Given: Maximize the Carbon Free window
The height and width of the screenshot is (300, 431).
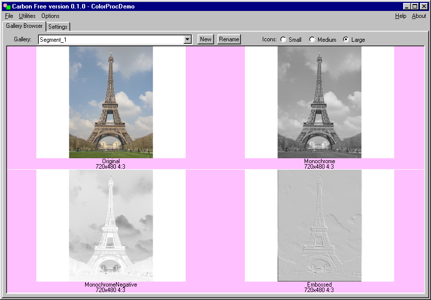Looking at the screenshot, I should (x=415, y=6).
